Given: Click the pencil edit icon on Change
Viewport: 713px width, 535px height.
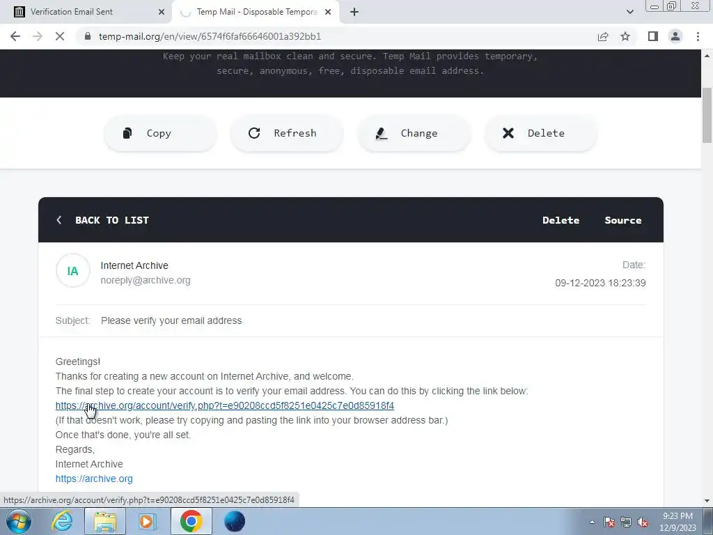Looking at the screenshot, I should pos(381,133).
